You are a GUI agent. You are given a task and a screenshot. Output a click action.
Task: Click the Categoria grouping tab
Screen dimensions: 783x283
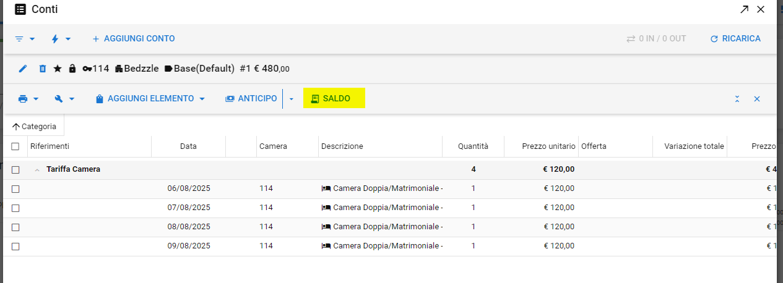coord(34,126)
